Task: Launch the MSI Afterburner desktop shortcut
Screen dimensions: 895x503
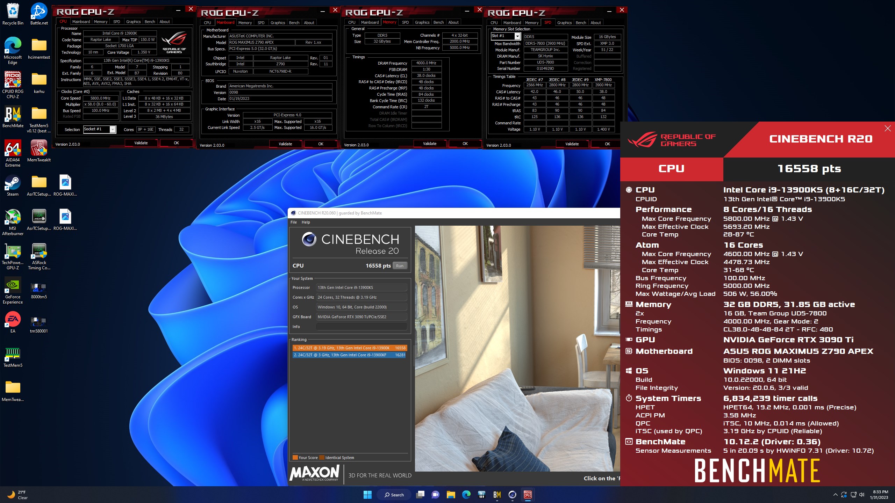Action: tap(13, 221)
